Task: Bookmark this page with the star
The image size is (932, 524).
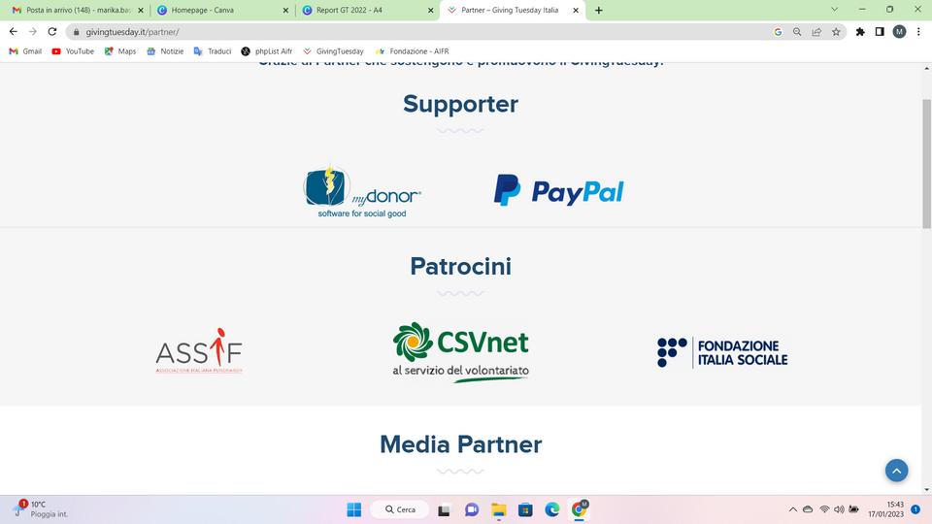Action: pyautogui.click(x=836, y=32)
